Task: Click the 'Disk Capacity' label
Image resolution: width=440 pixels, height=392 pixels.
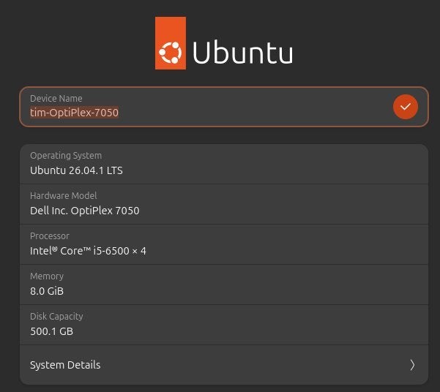Action: (x=56, y=316)
